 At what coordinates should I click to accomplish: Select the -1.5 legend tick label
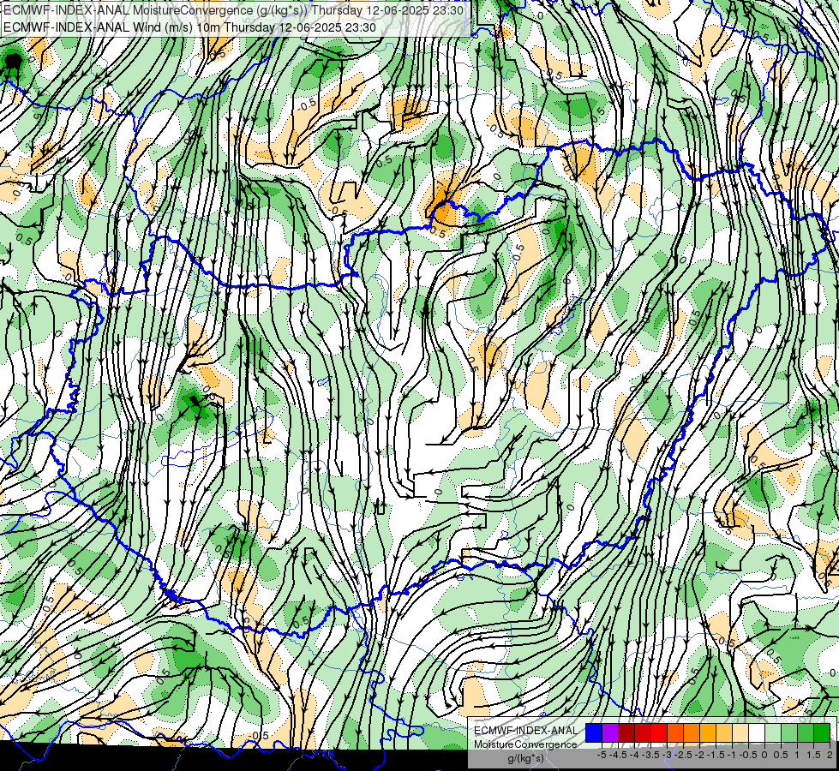click(x=716, y=755)
